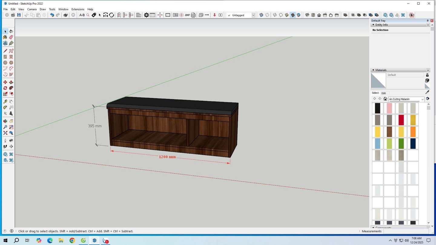Select the Eraser tool
The height and width of the screenshot is (245, 436).
click(11, 37)
